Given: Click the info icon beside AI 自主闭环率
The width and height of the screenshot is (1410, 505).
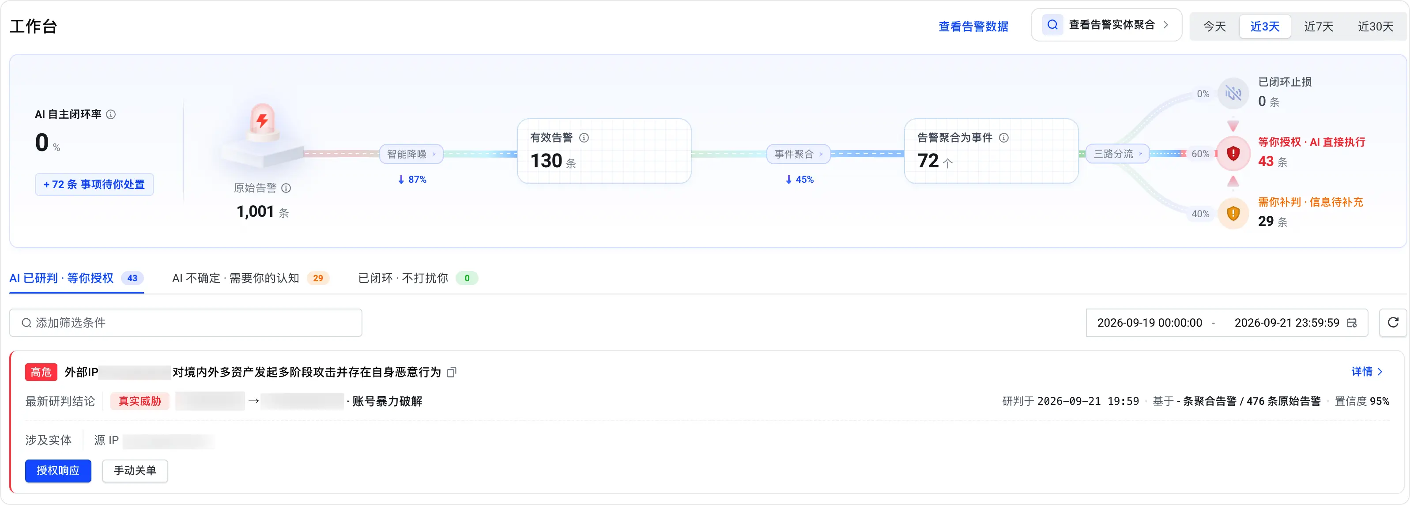Looking at the screenshot, I should pyautogui.click(x=111, y=114).
